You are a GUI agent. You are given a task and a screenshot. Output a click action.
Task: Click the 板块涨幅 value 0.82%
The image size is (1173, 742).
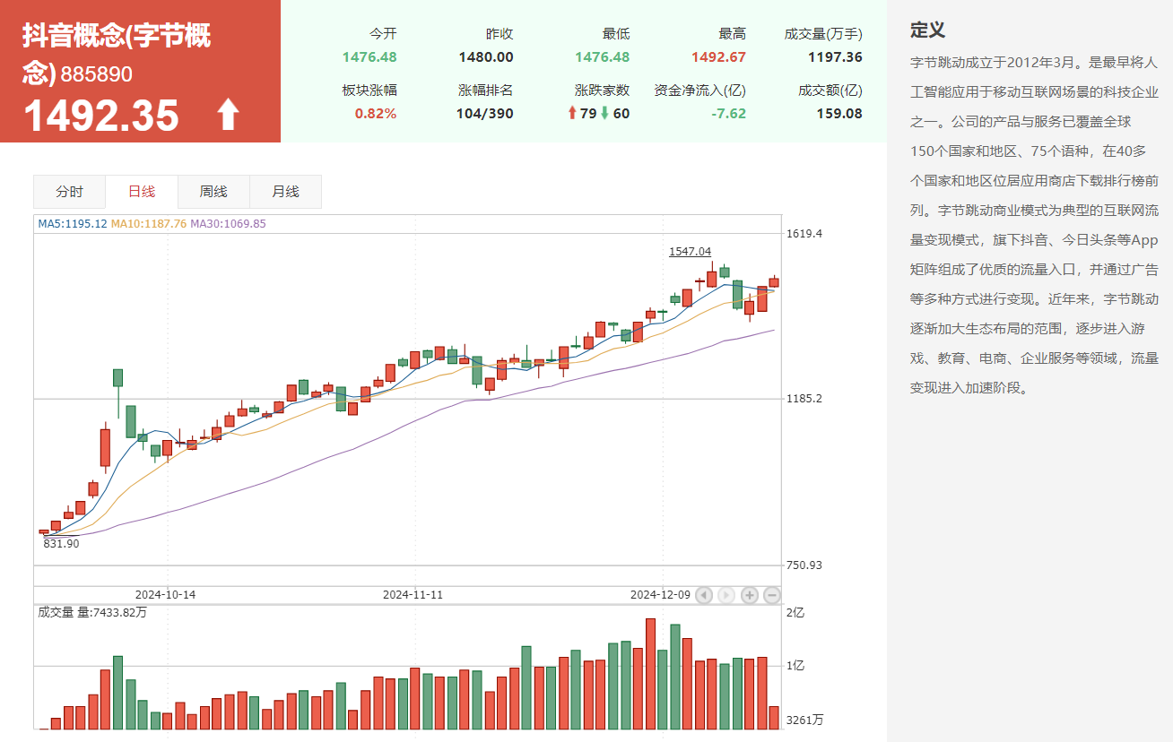pos(376,114)
